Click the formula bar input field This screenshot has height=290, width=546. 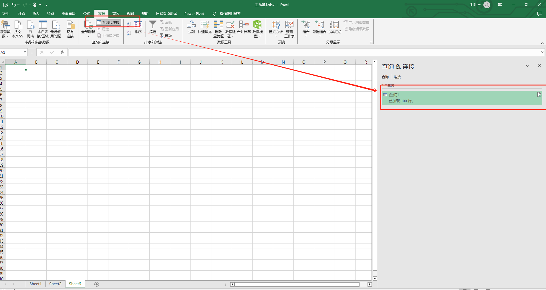pos(303,52)
